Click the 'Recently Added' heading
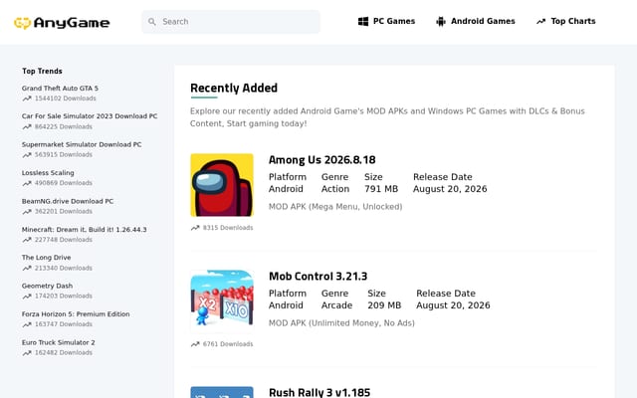Viewport: 637px width, 398px height. click(x=234, y=89)
